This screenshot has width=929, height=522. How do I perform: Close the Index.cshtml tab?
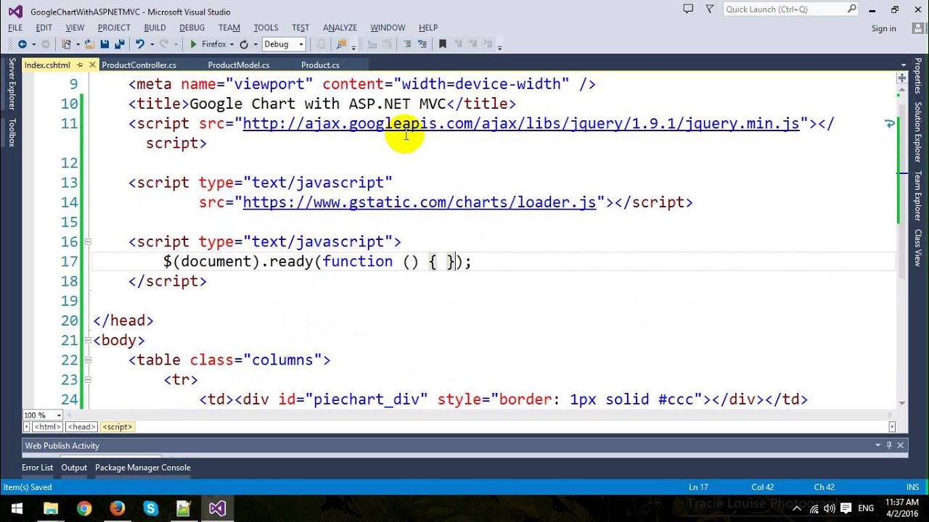click(92, 65)
